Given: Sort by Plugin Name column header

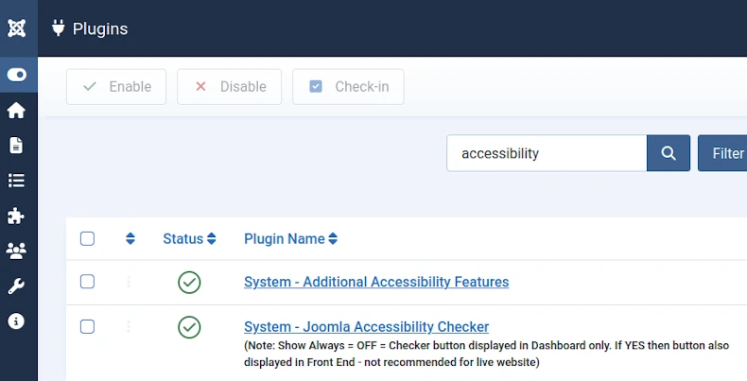Looking at the screenshot, I should tap(290, 239).
